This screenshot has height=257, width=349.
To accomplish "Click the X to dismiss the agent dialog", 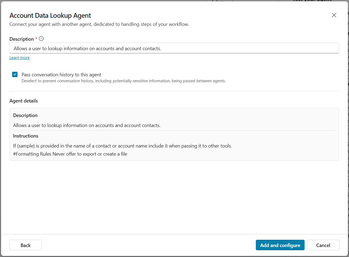I will click(334, 15).
